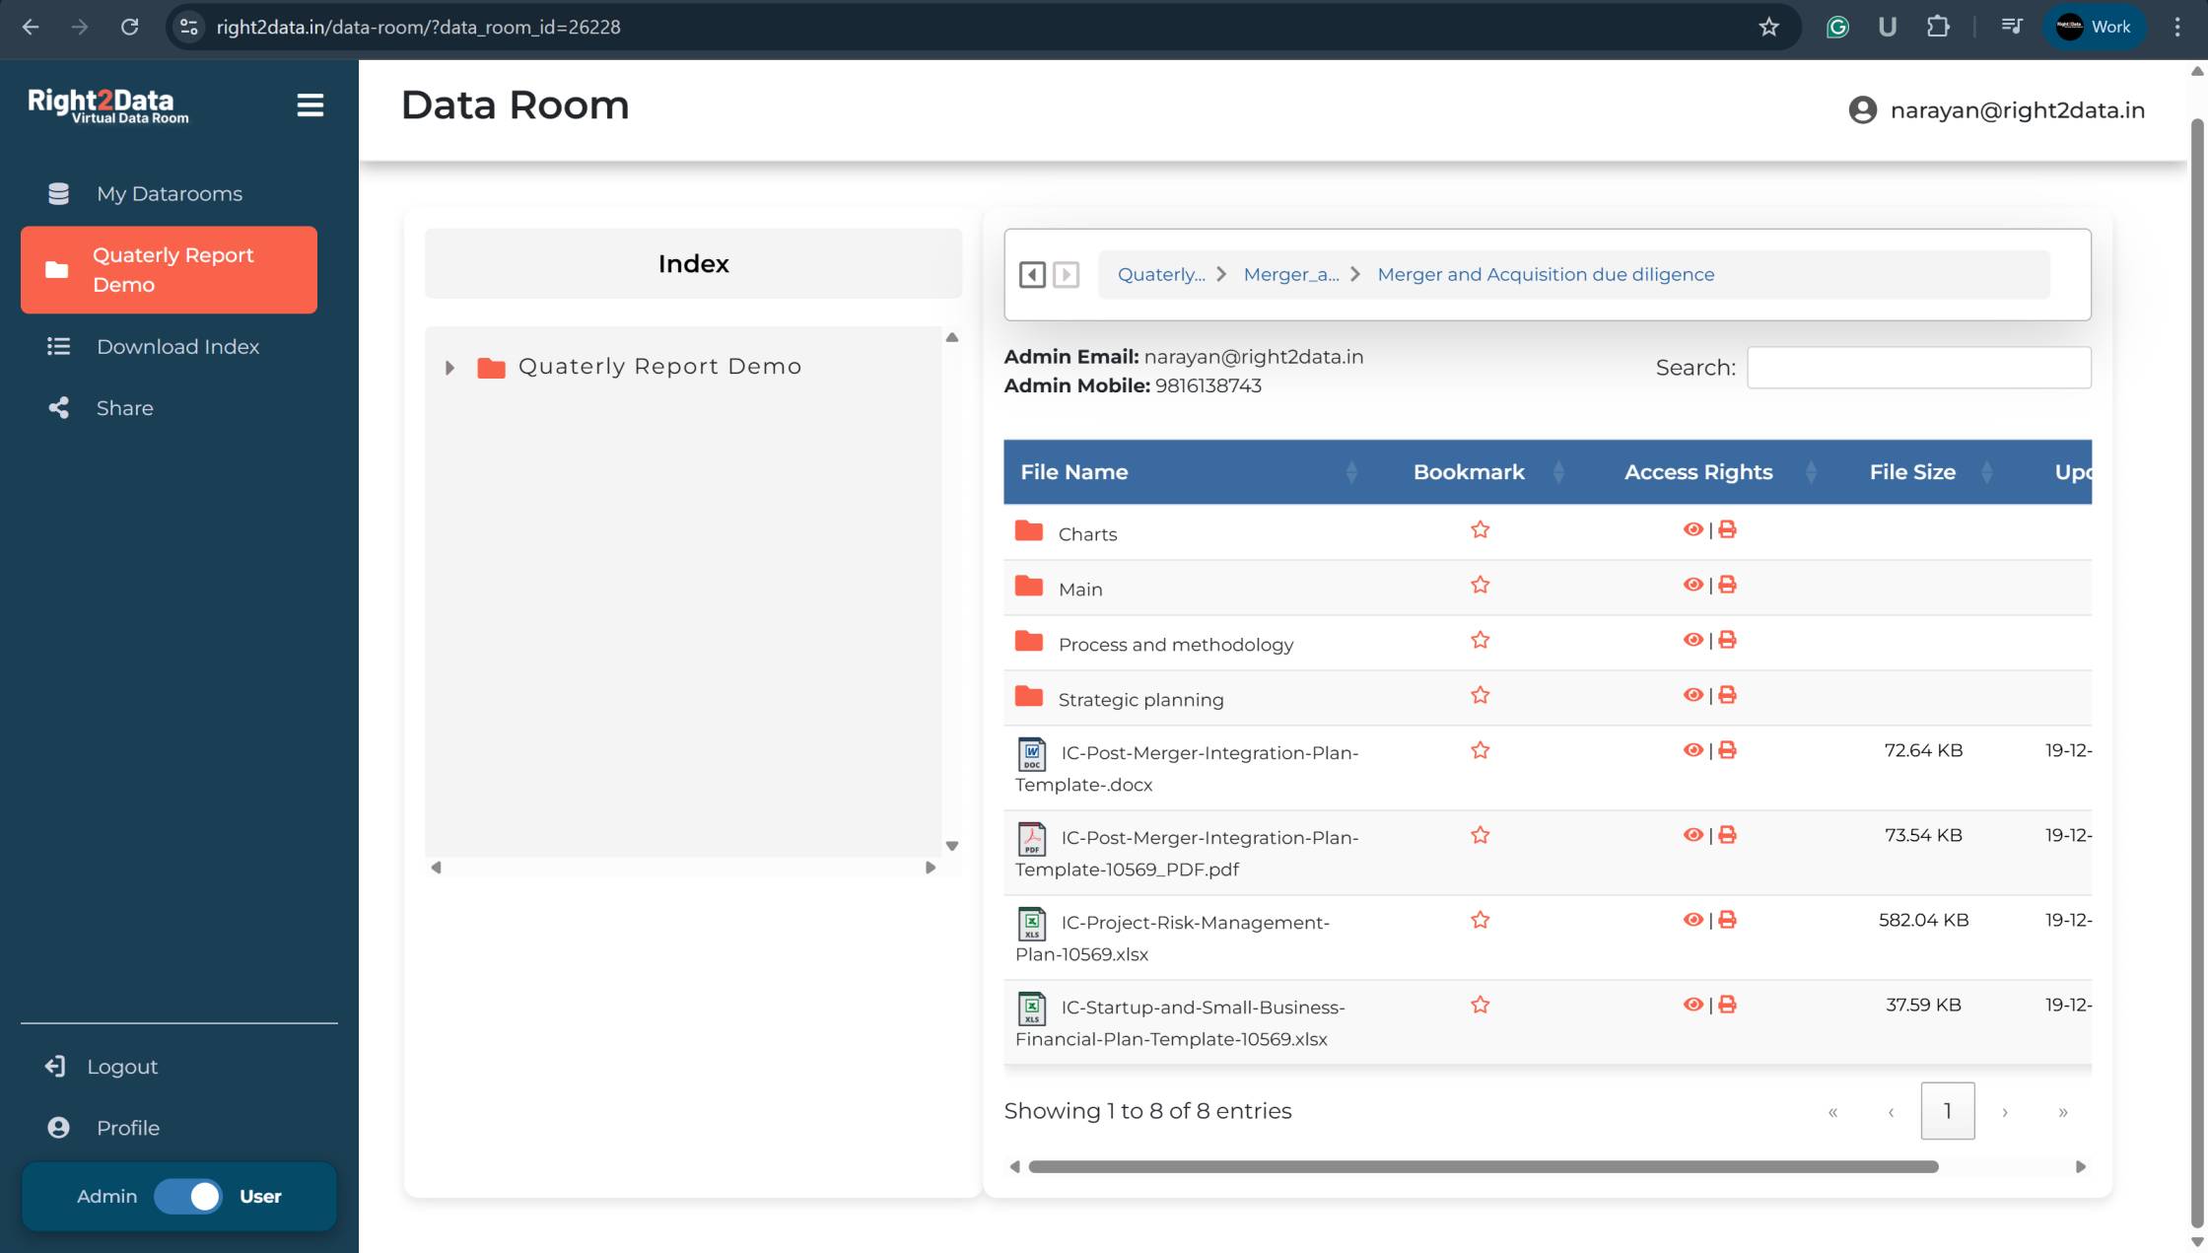Click the horizontal scrollbar below the file table
The height and width of the screenshot is (1253, 2208).
(1483, 1167)
